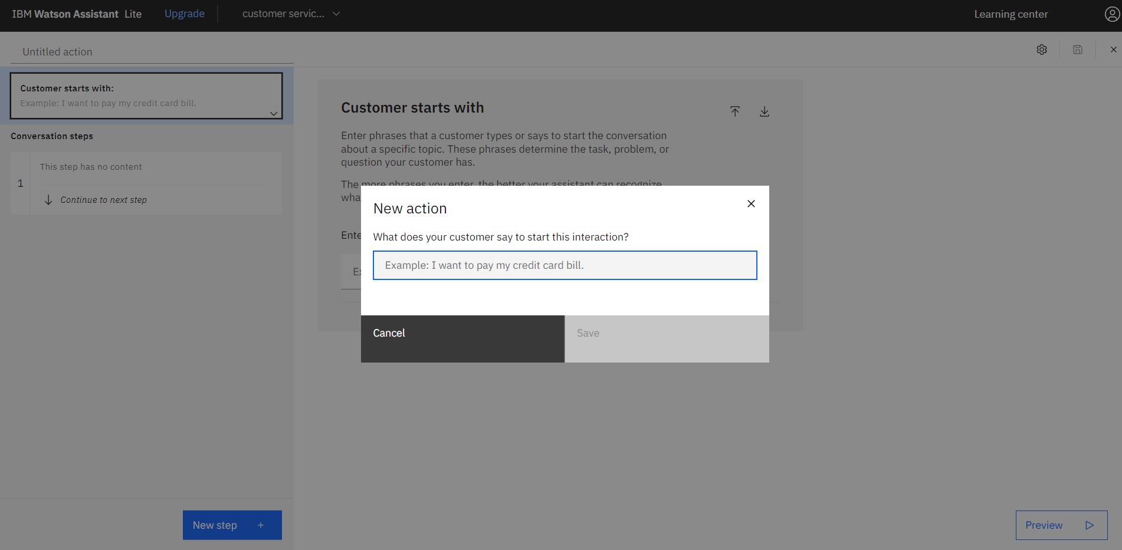This screenshot has width=1122, height=550.
Task: Click the IBM Watson Assistant logo
Action: coord(67,14)
